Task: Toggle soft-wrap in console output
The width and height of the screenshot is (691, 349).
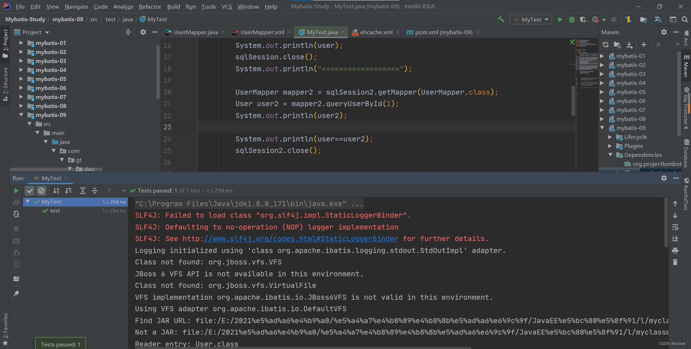Action: [675, 227]
